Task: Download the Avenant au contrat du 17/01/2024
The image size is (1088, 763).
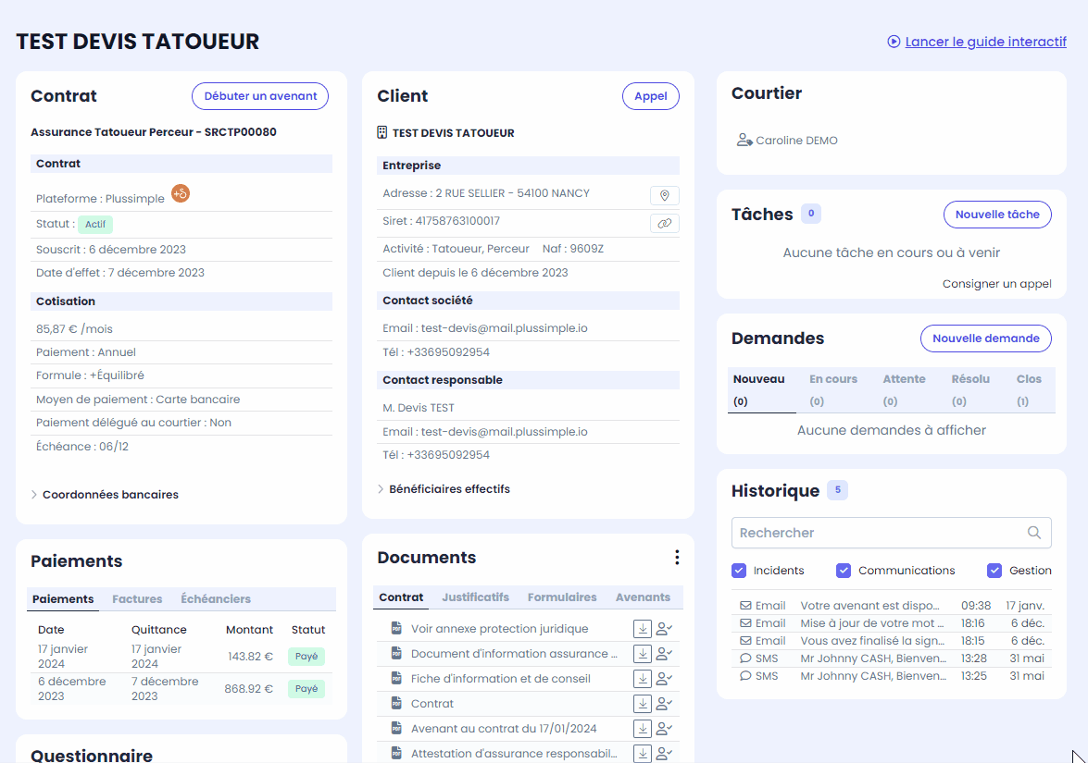Action: pos(643,729)
